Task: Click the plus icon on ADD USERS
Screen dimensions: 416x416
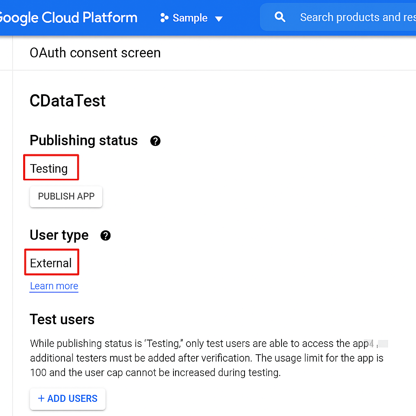Action: pyautogui.click(x=41, y=399)
